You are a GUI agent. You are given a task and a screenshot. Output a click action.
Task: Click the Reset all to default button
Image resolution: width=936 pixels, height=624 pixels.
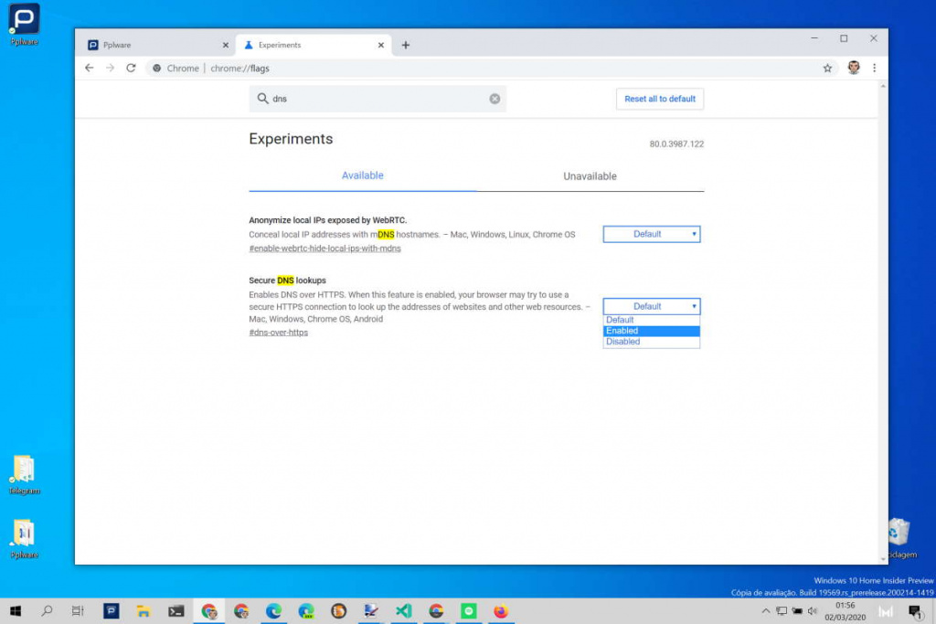click(659, 99)
